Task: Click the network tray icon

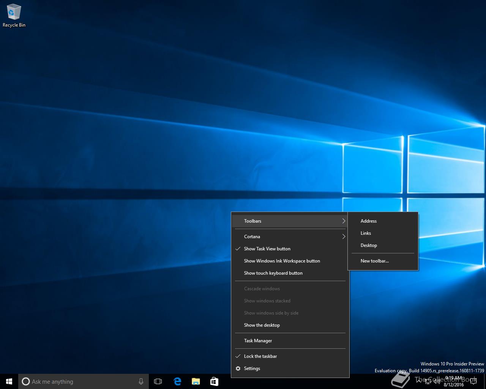Action: (x=428, y=381)
